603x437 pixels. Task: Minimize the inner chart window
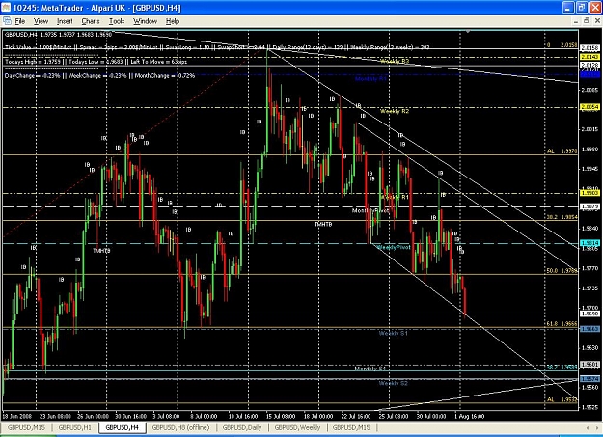(x=576, y=21)
